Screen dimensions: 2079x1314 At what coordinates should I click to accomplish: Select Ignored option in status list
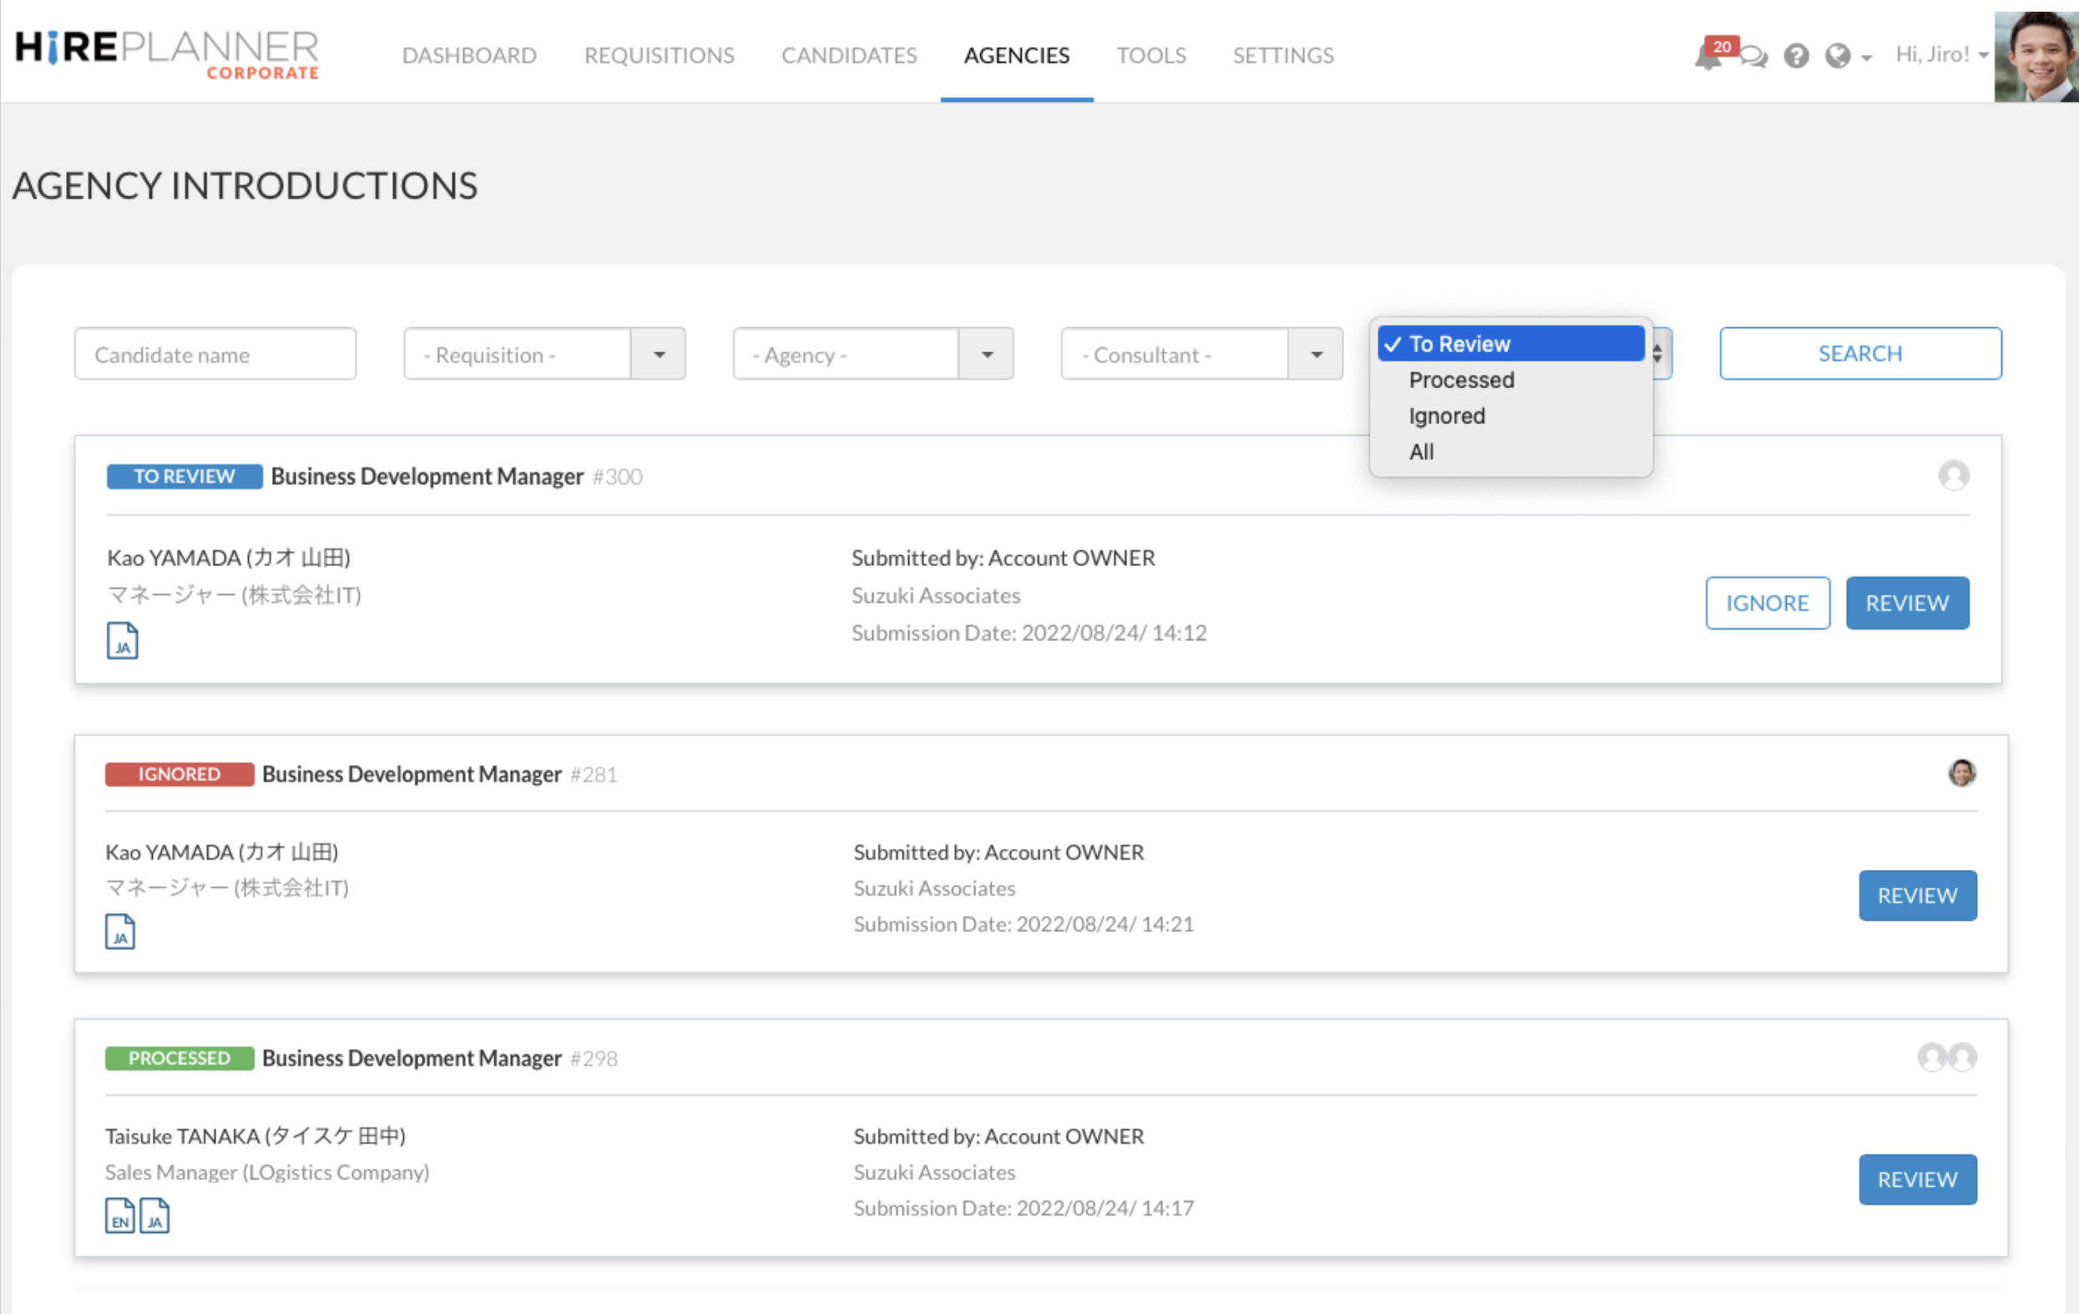point(1446,416)
